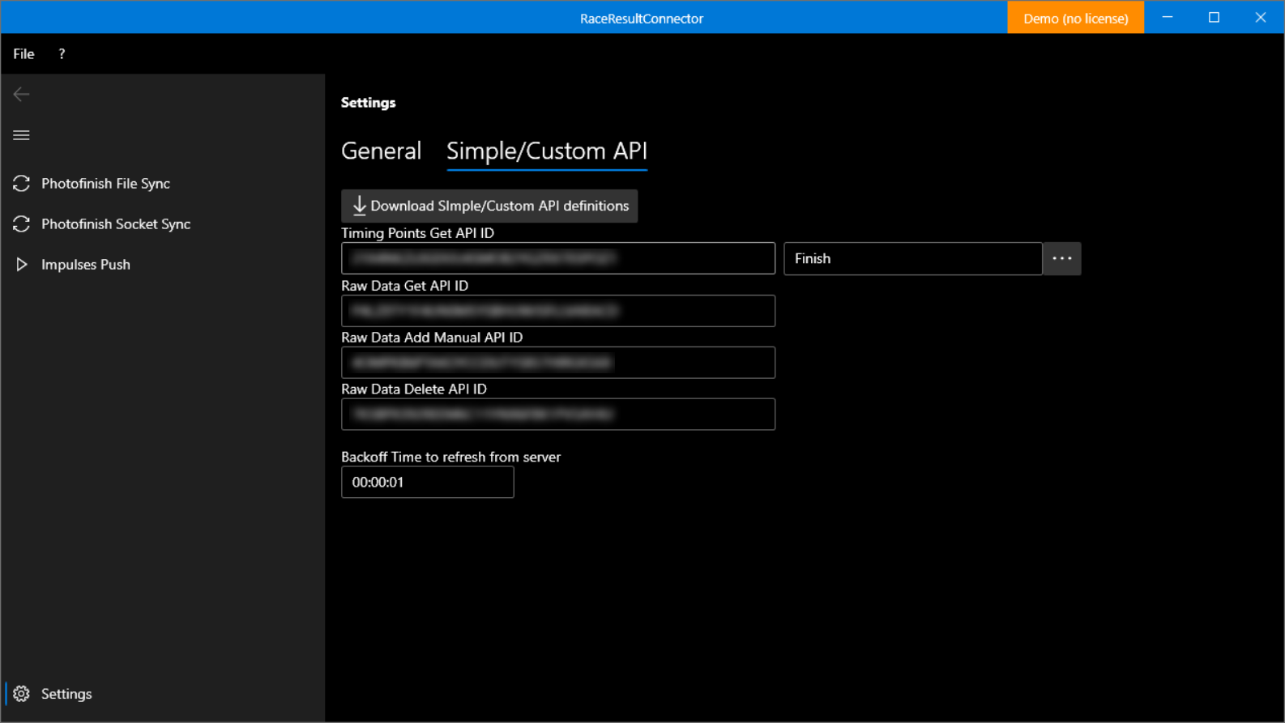Click the ellipsis button beside Finish
The width and height of the screenshot is (1285, 723).
[1061, 258]
